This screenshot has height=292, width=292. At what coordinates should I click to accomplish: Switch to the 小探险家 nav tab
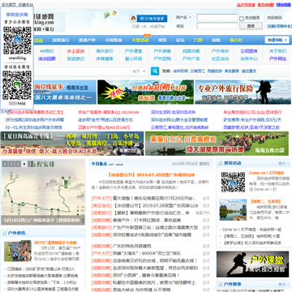pyautogui.click(x=114, y=41)
